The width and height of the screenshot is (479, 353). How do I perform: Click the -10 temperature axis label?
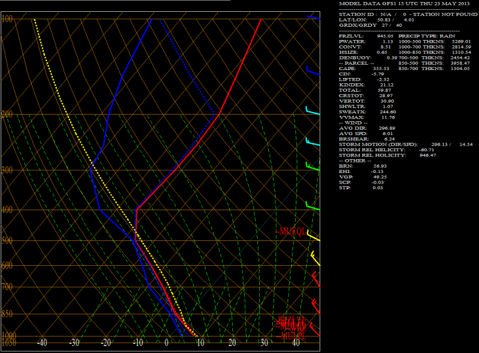coord(138,343)
